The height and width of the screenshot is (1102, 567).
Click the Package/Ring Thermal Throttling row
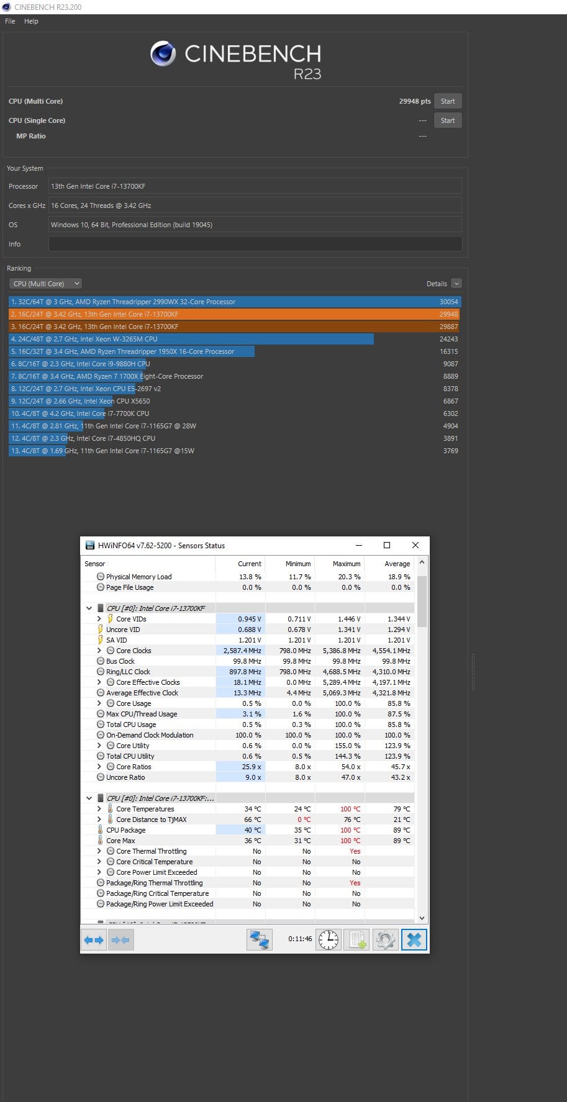[x=248, y=883]
